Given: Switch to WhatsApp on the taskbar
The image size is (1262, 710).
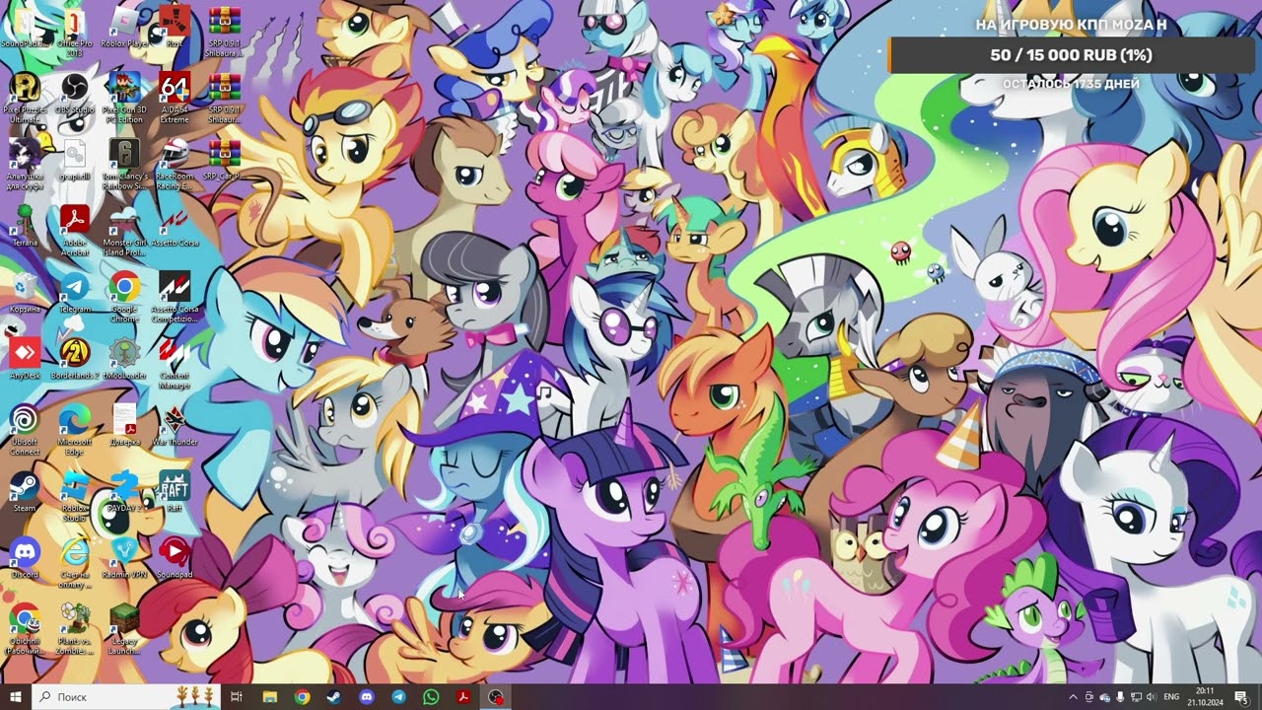Looking at the screenshot, I should click(x=431, y=697).
